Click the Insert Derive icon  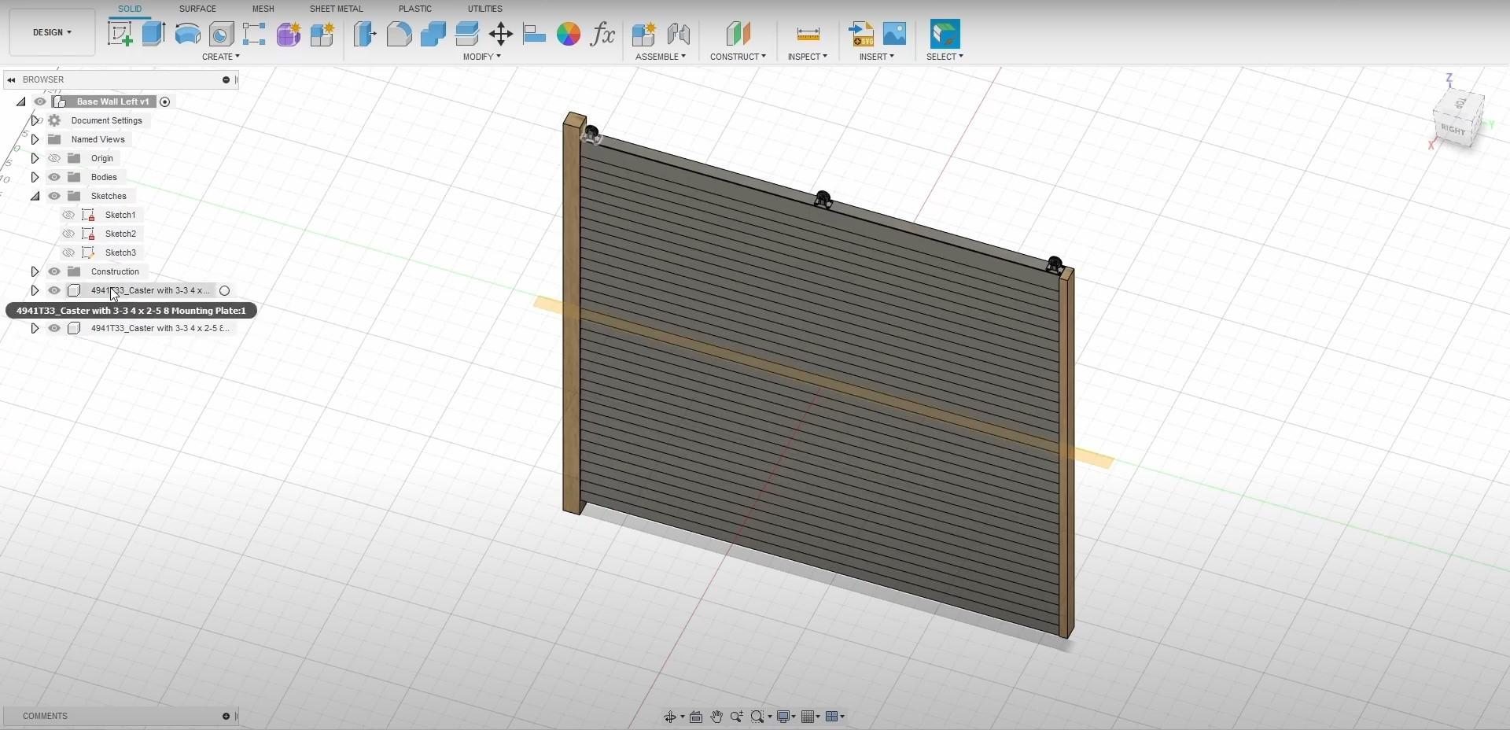[861, 34]
